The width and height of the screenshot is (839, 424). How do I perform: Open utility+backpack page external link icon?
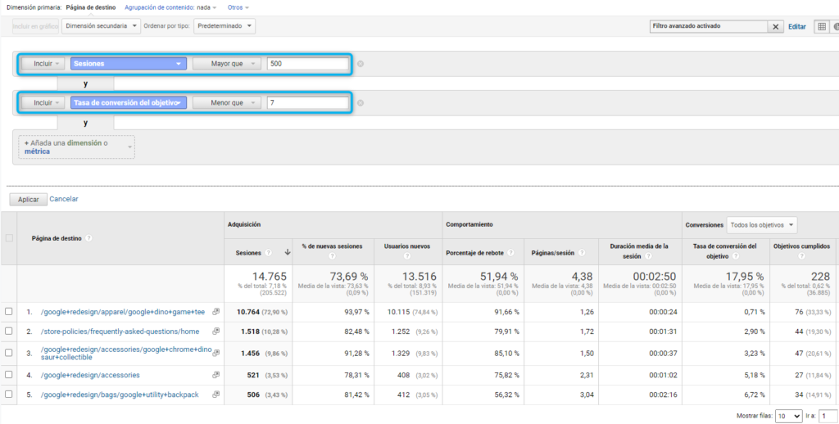(216, 395)
